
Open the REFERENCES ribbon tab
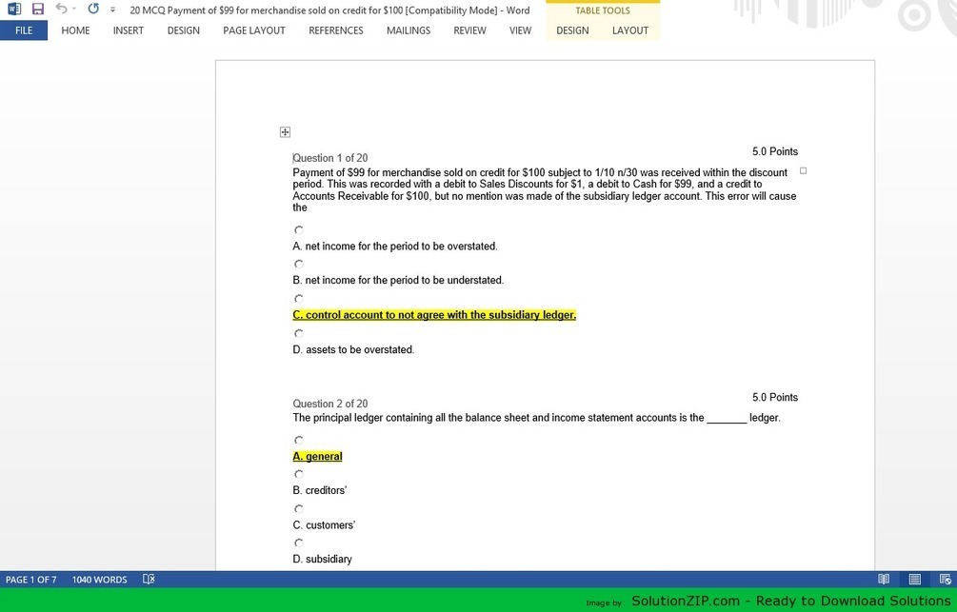[x=335, y=30]
